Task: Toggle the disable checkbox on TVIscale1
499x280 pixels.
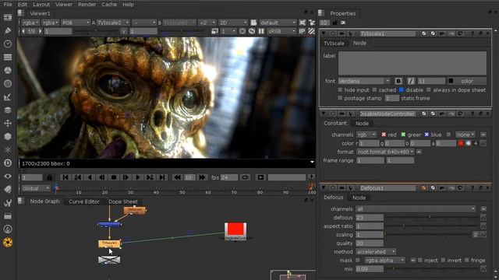Action: (402, 90)
